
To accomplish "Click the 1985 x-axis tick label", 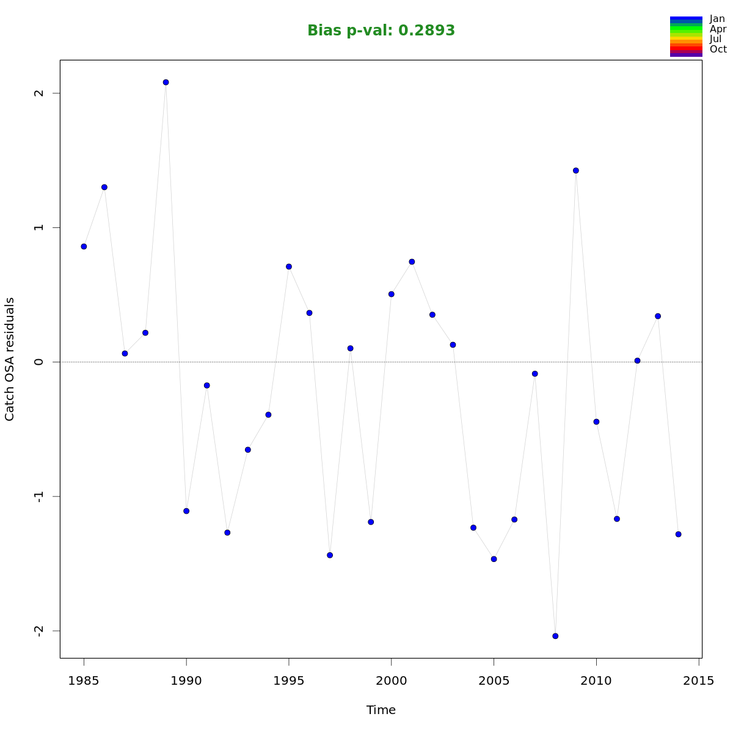I will coord(84,680).
